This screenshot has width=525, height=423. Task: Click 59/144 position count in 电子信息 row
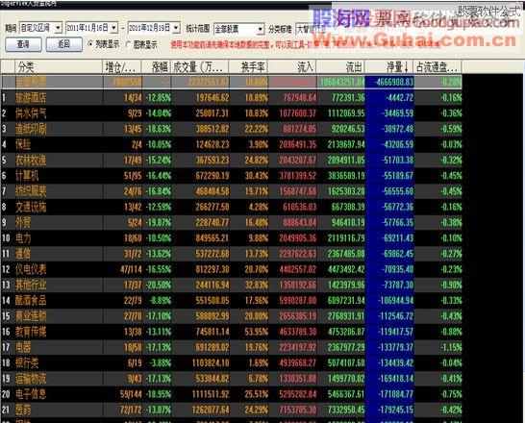pyautogui.click(x=131, y=394)
